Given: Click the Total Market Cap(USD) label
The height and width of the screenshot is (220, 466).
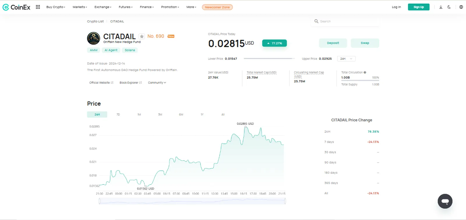Looking at the screenshot, I should pyautogui.click(x=262, y=72).
